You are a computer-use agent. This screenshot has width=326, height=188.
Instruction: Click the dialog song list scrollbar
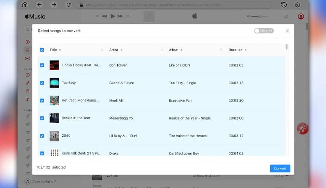[x=287, y=47]
